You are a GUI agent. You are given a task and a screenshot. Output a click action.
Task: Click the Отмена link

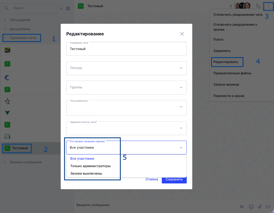(152, 179)
